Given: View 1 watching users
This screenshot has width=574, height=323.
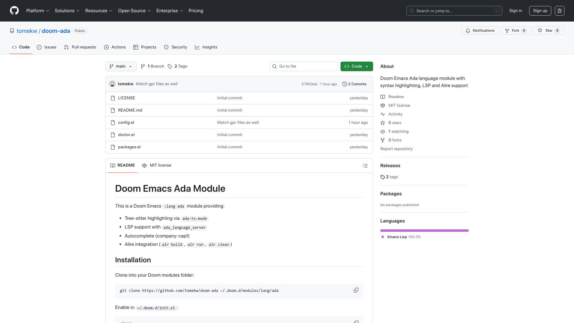Looking at the screenshot, I should pyautogui.click(x=394, y=132).
